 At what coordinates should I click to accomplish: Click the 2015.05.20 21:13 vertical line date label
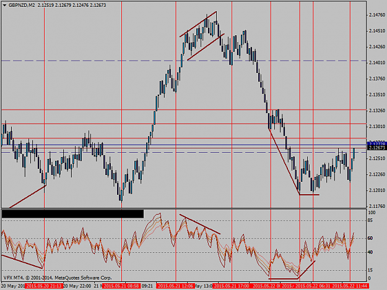point(44,286)
